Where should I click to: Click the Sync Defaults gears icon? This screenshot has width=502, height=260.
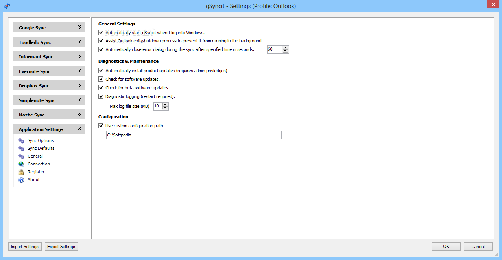coord(21,148)
